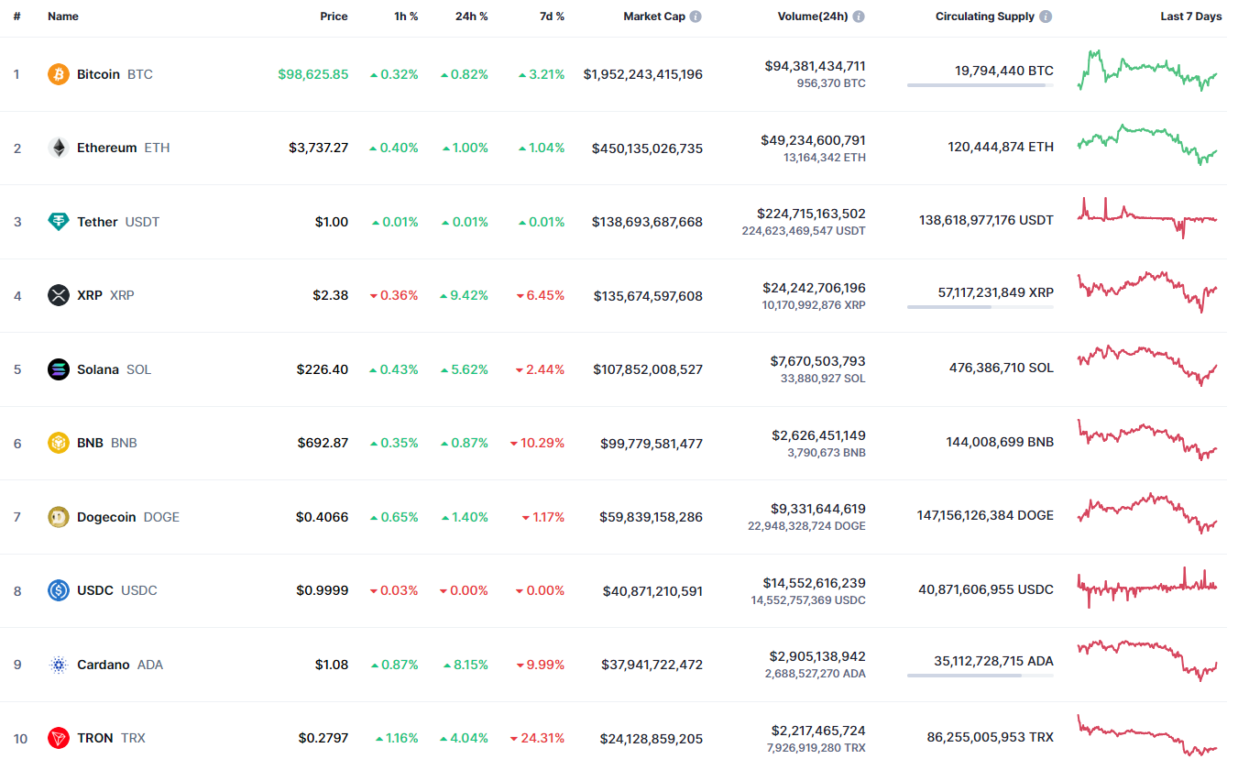Sort table by Price column header

coord(334,16)
